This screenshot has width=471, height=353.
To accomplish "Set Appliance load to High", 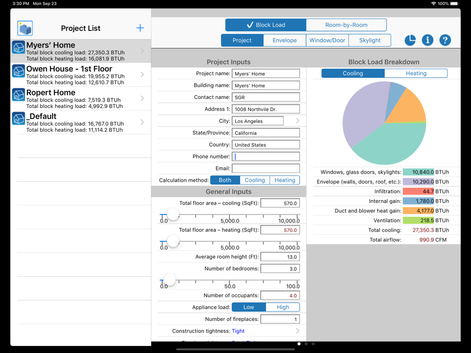I will (283, 307).
